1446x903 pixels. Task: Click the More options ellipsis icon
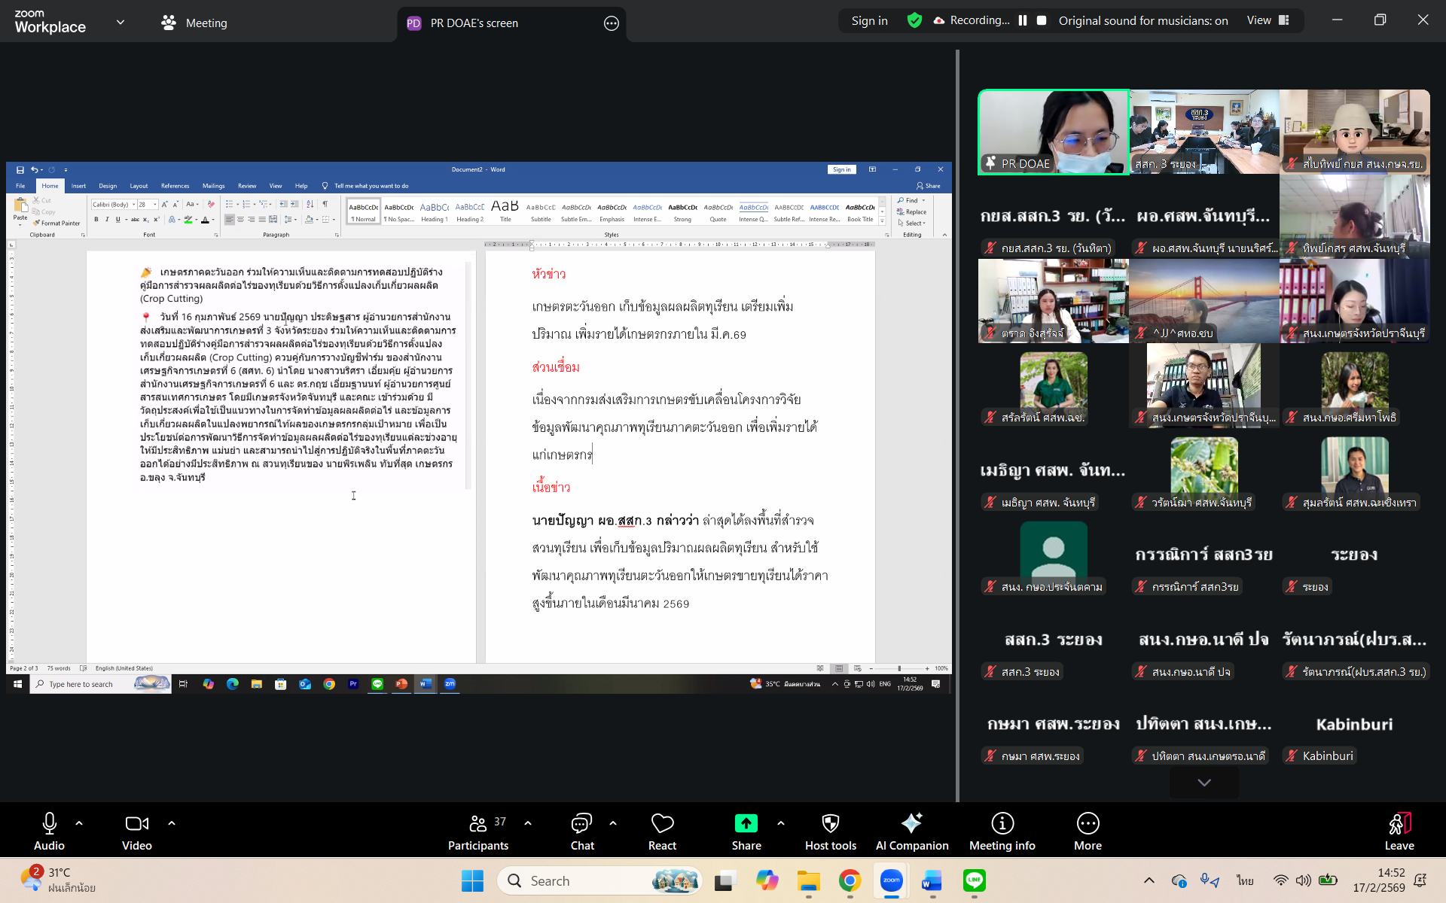1088,832
